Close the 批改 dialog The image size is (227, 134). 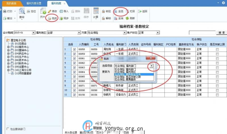151,58
